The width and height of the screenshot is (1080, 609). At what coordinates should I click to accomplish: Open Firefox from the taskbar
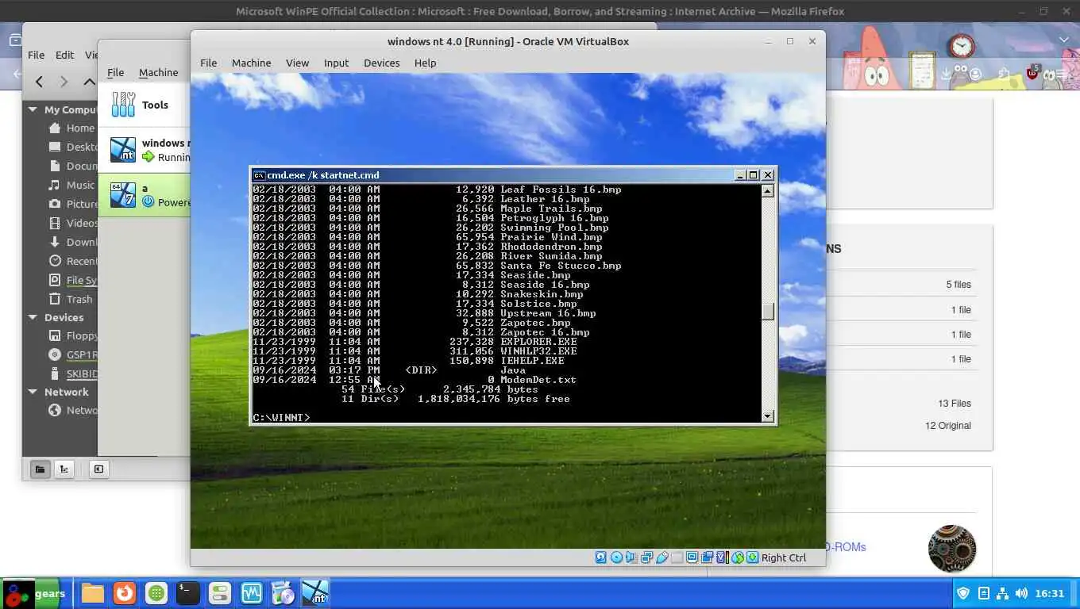click(124, 593)
